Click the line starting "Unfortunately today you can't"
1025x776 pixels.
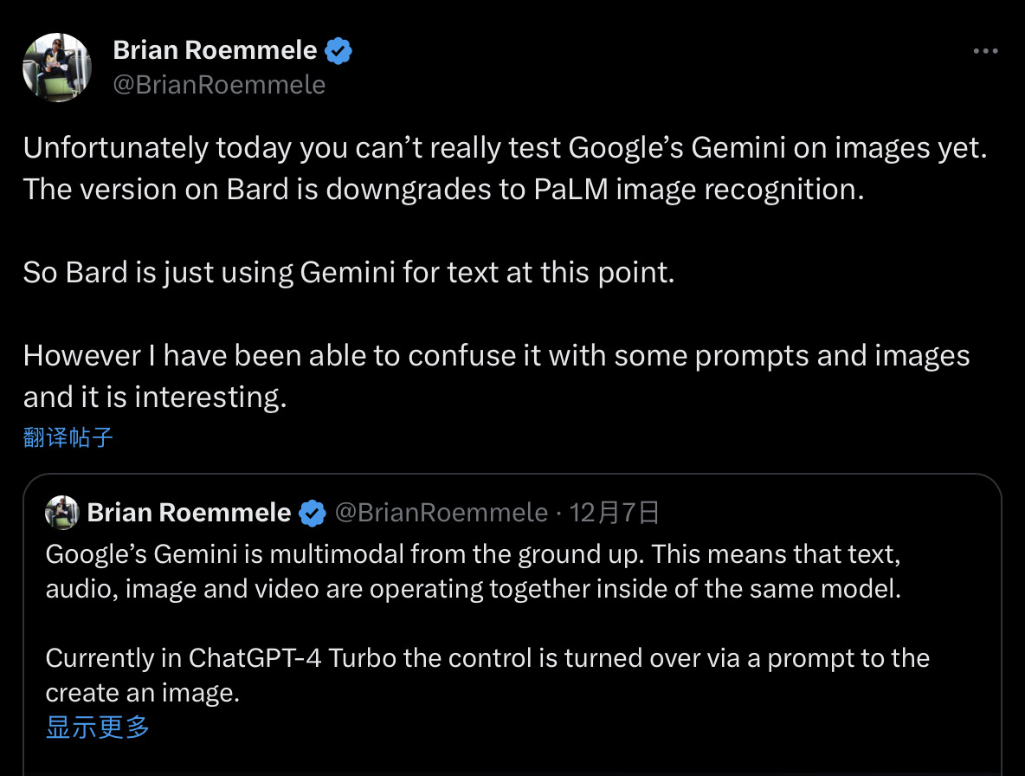click(505, 148)
